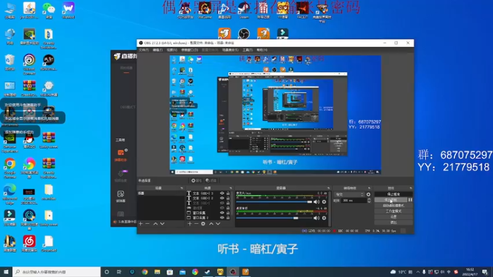The width and height of the screenshot is (493, 277).
Task: Pop out the Scene Transitions dock panel
Action: (x=369, y=188)
